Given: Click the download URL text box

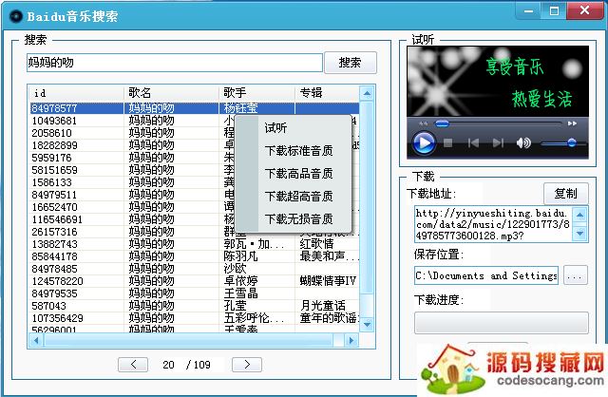Looking at the screenshot, I should pos(493,224).
